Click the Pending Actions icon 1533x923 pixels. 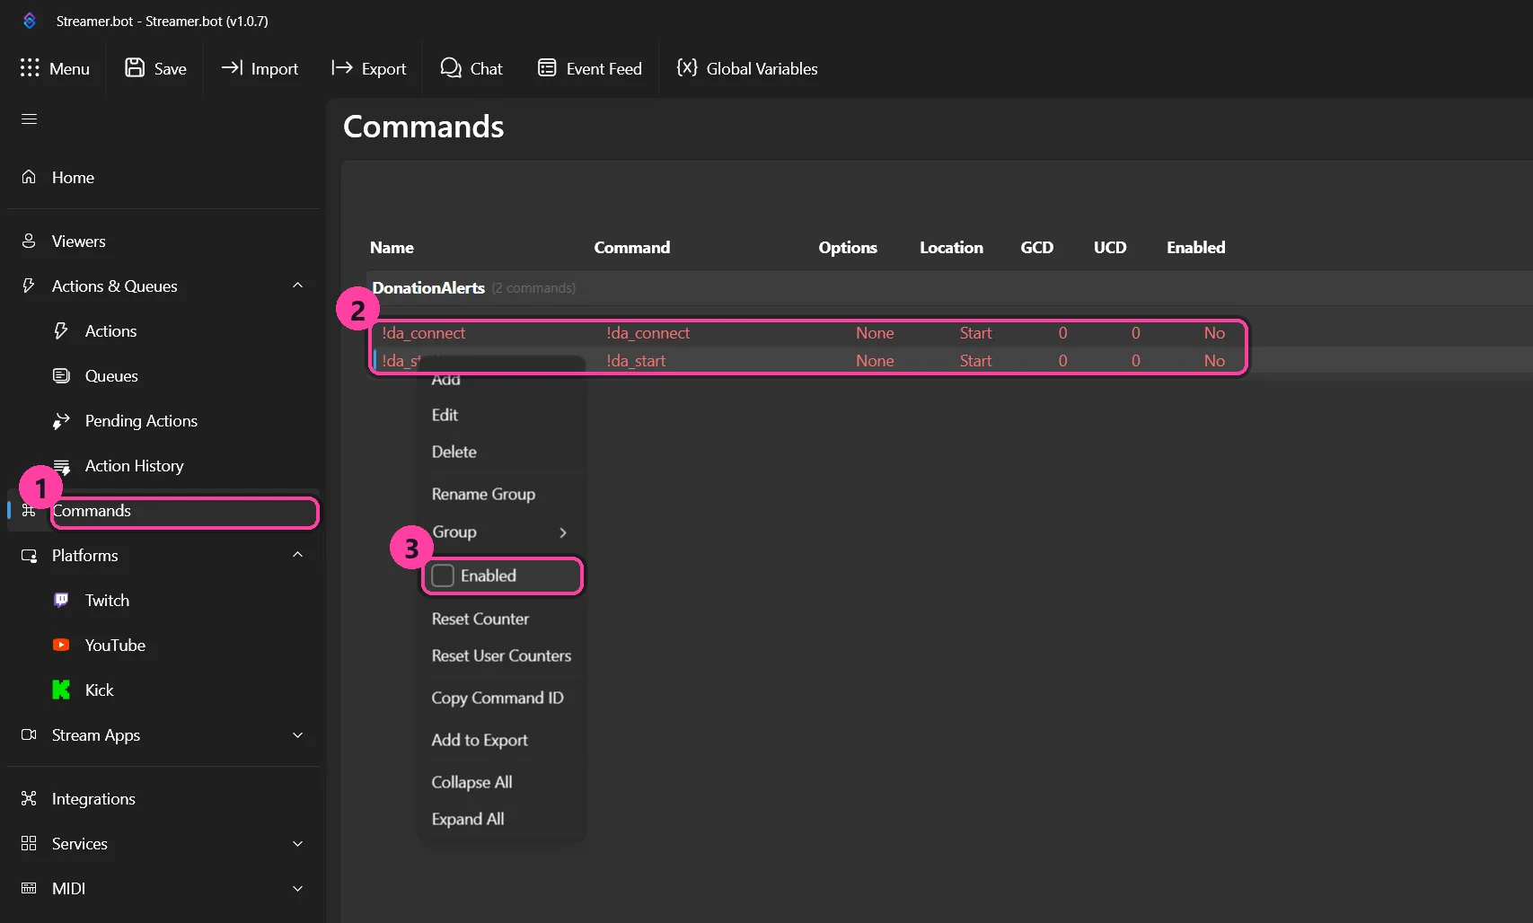click(61, 420)
